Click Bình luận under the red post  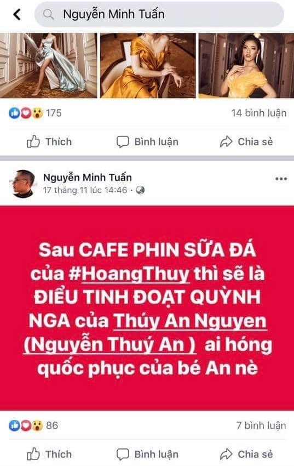(x=147, y=454)
